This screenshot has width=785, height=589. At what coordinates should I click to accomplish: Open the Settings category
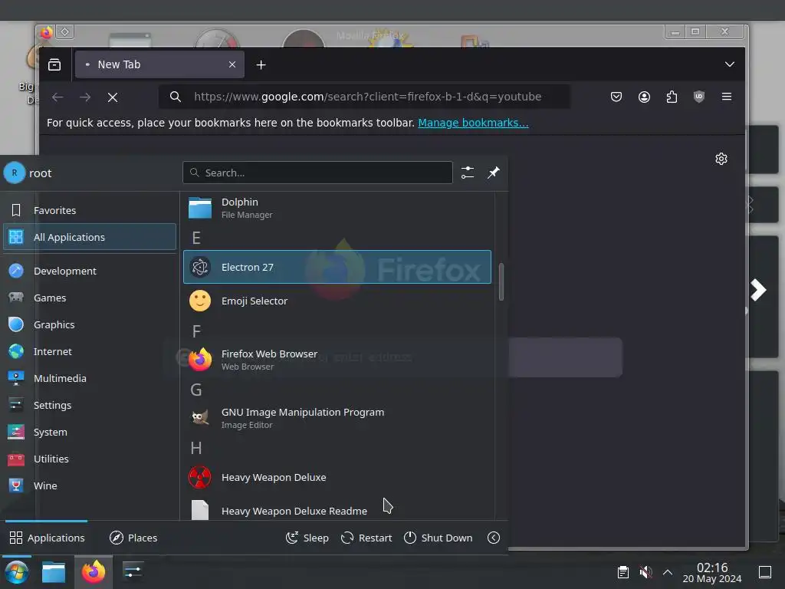point(90,405)
